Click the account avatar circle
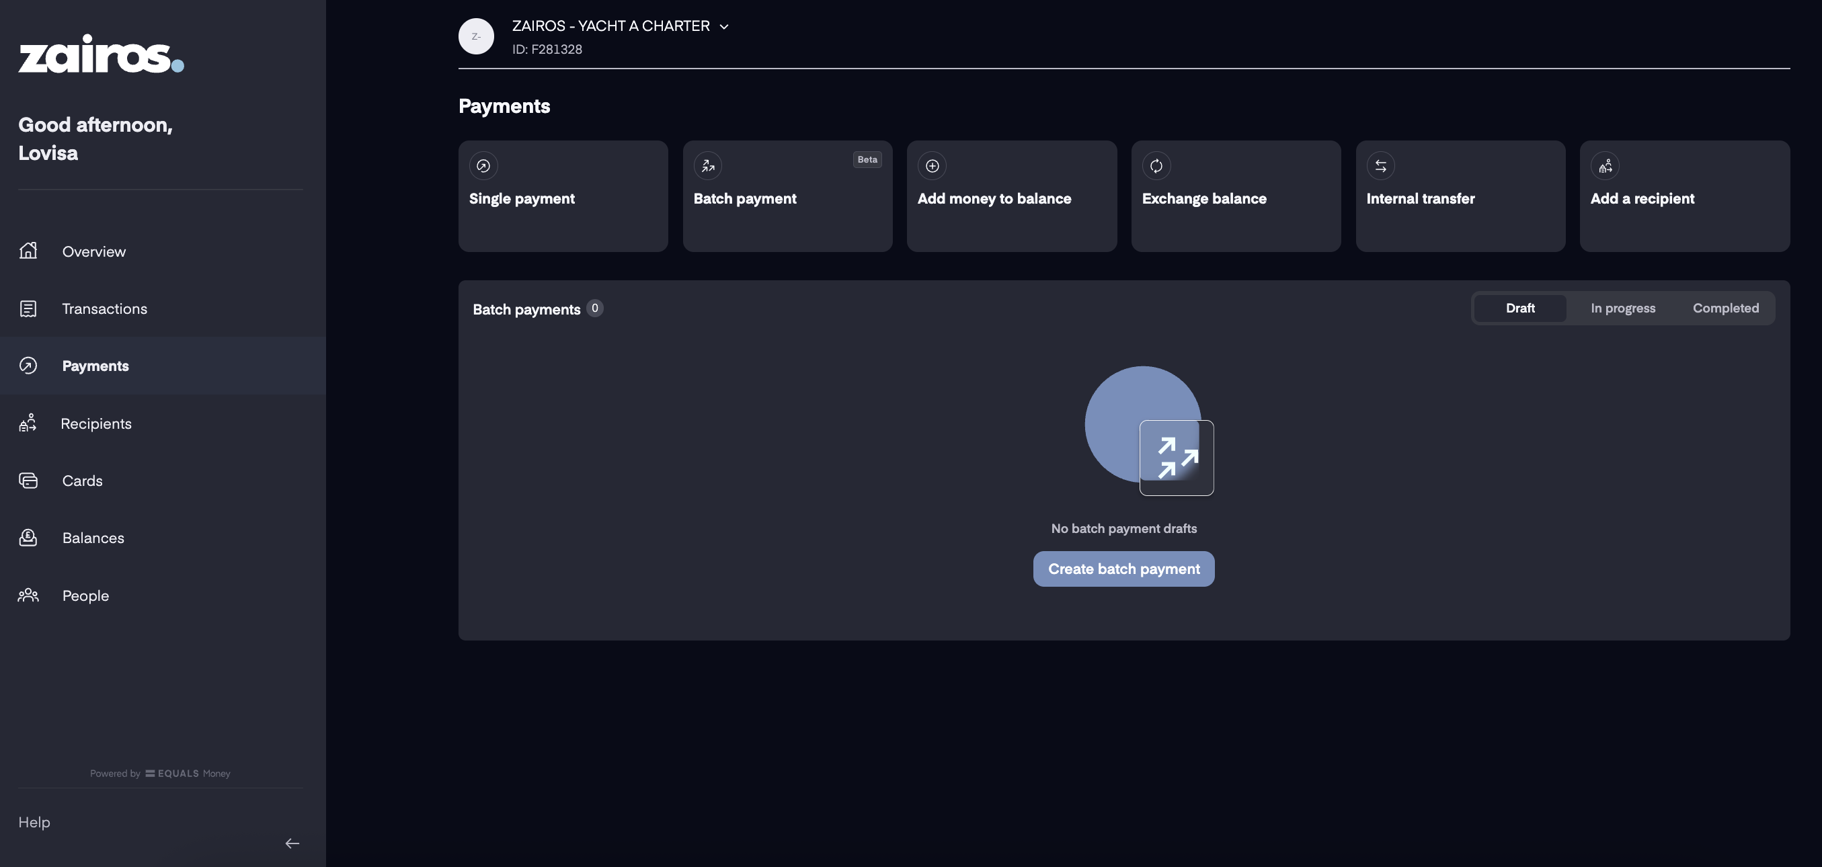 476,36
